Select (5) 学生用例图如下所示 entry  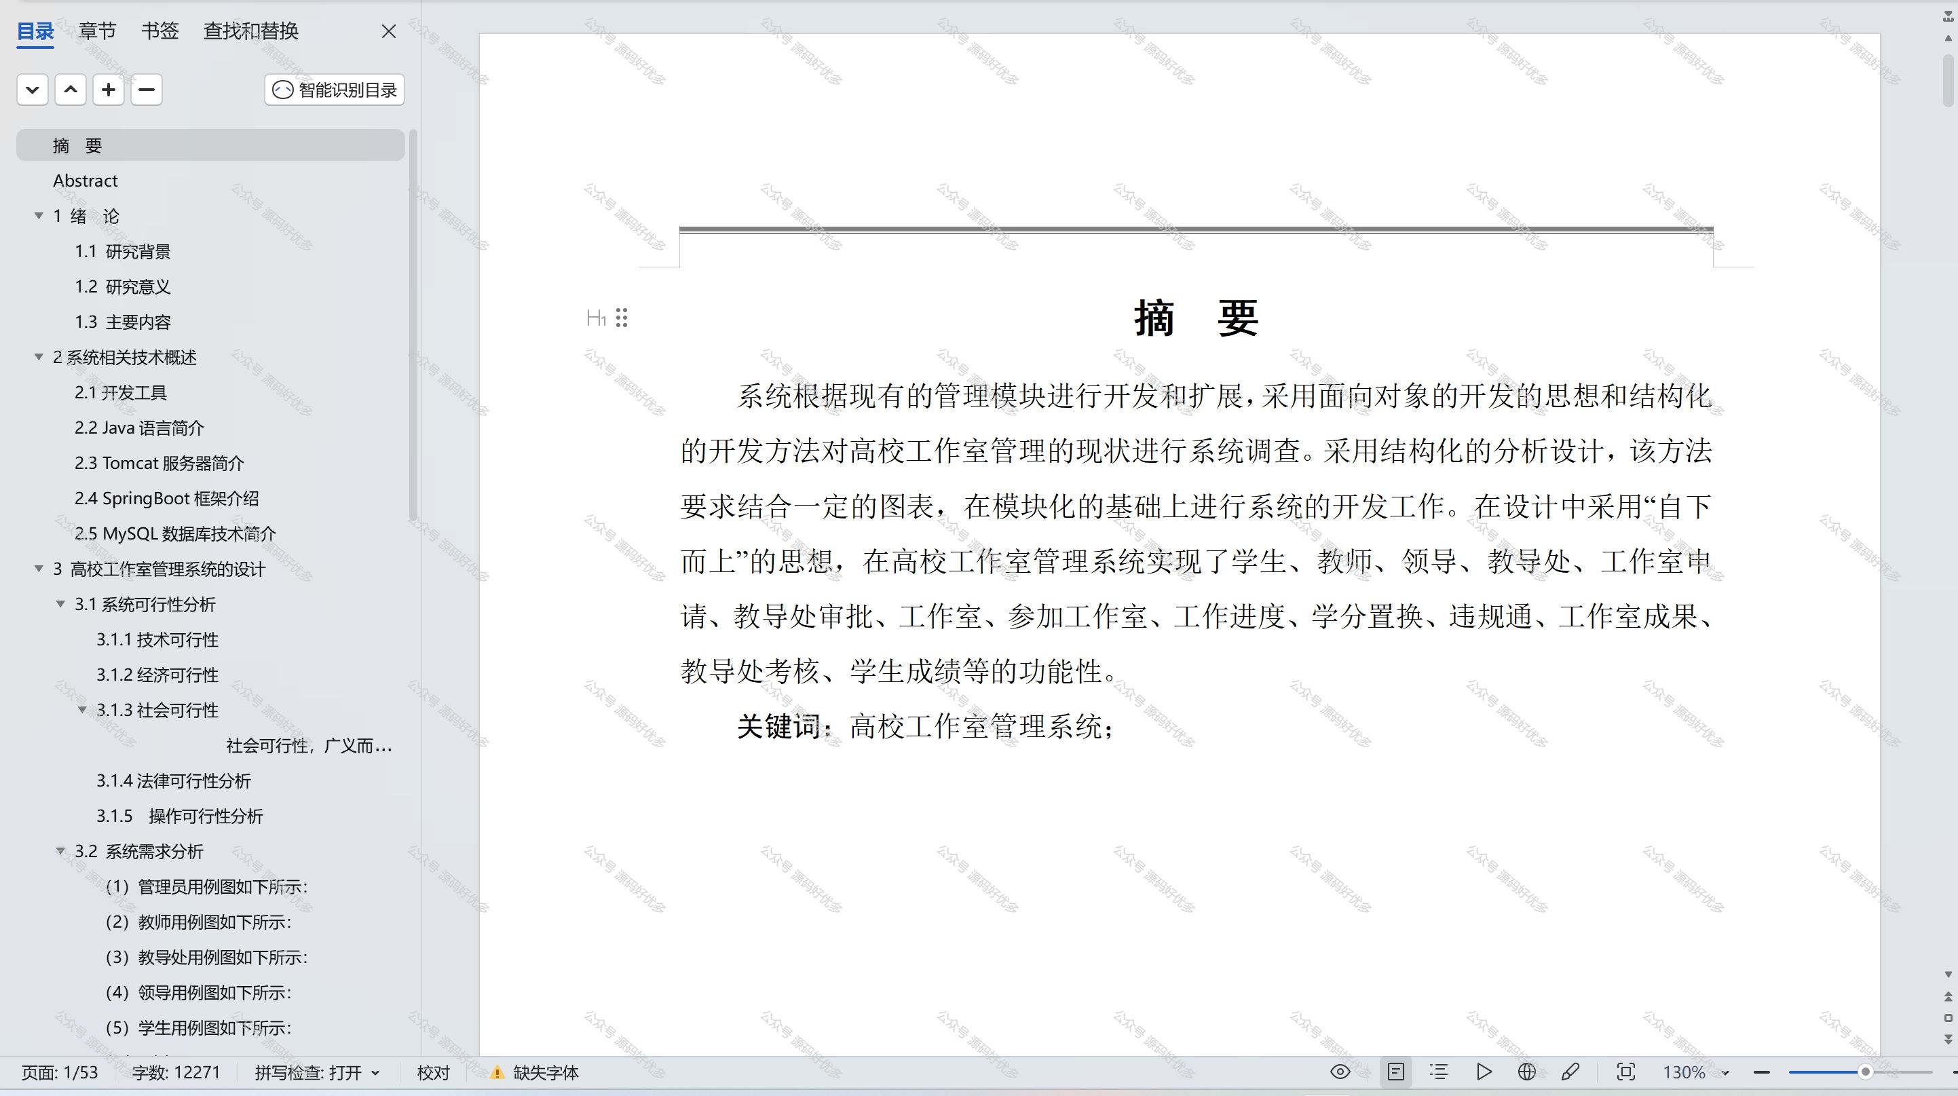pos(198,1028)
